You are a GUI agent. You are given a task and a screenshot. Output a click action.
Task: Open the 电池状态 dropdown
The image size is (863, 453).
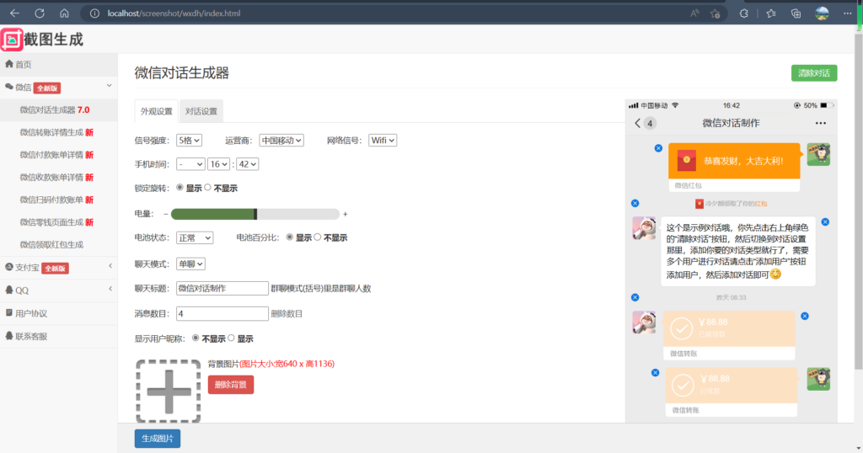[x=195, y=237]
